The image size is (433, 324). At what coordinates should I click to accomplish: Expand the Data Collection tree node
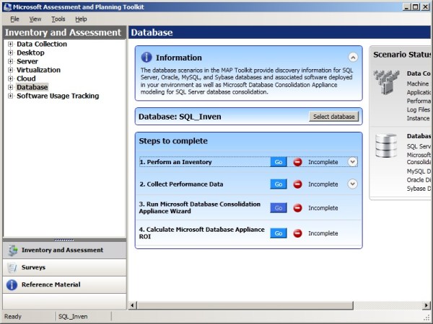click(10, 45)
